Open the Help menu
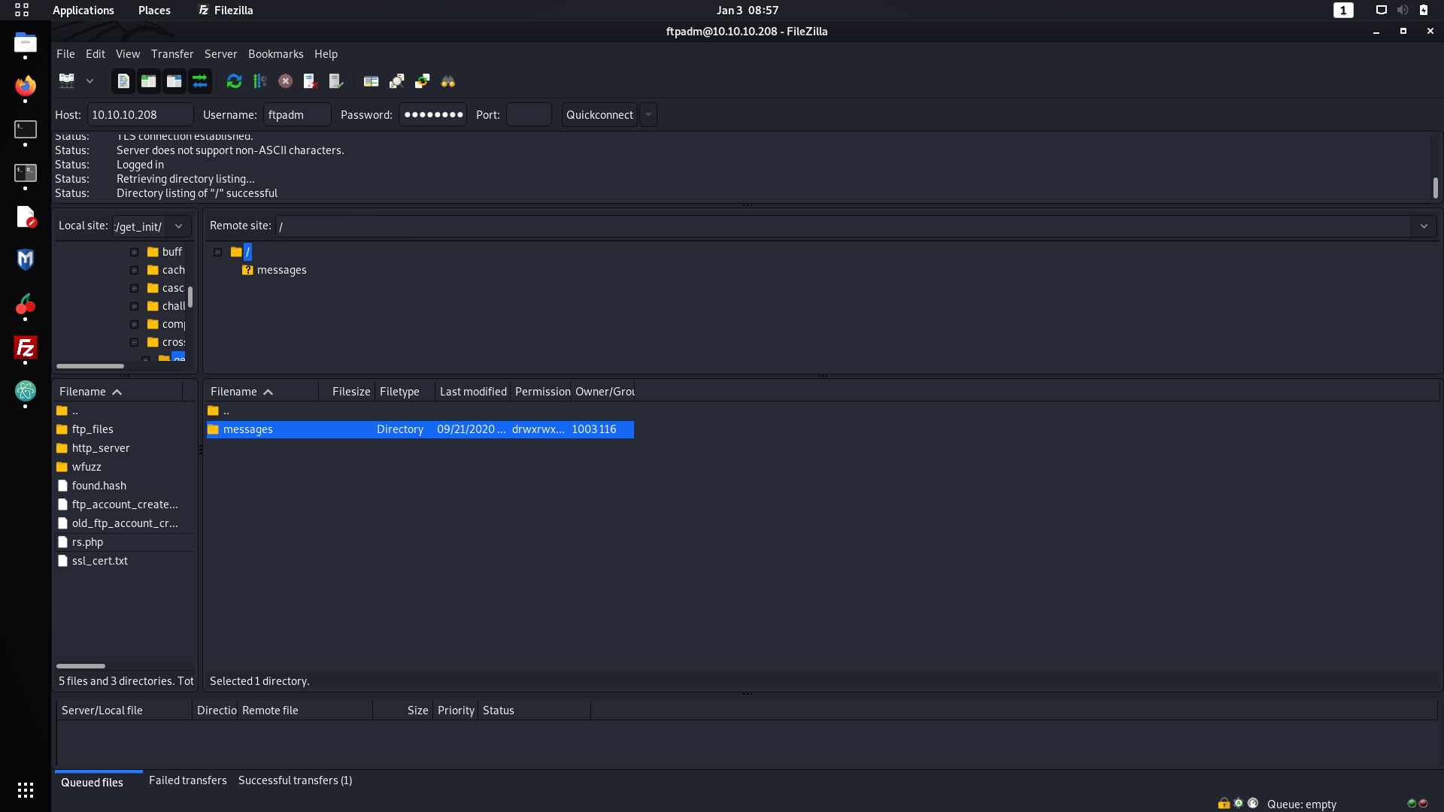Viewport: 1444px width, 812px height. tap(326, 54)
